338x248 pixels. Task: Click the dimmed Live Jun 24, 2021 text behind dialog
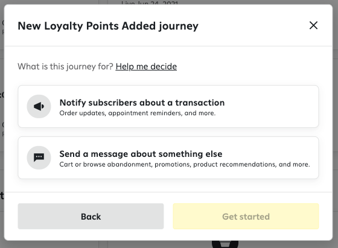150,2
